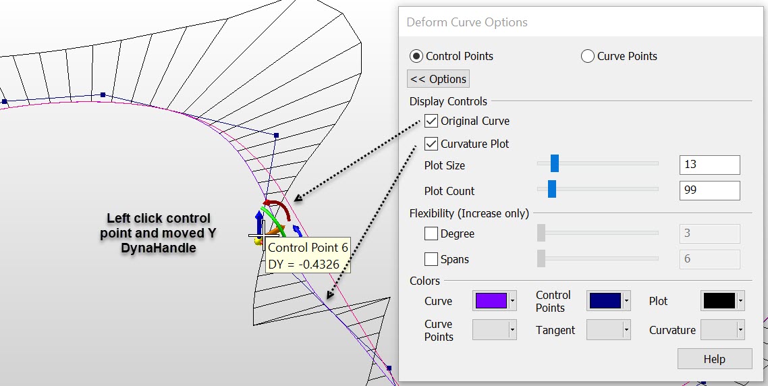Click the Help button
Viewport: 768px width, 386px height.
click(715, 359)
